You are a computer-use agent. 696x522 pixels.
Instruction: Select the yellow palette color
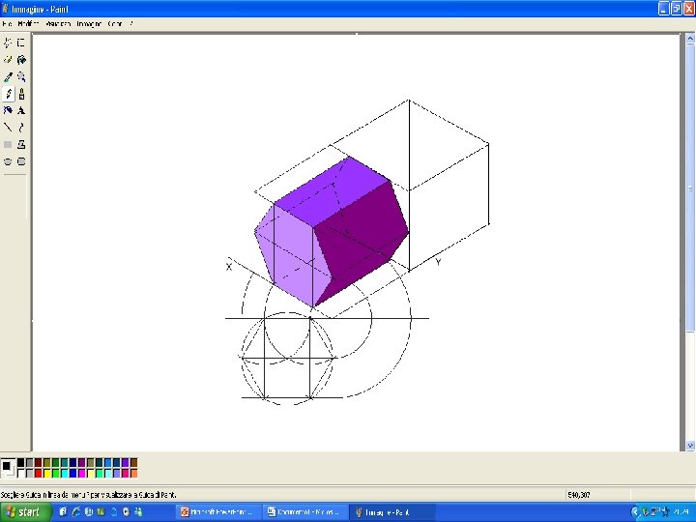tap(47, 474)
